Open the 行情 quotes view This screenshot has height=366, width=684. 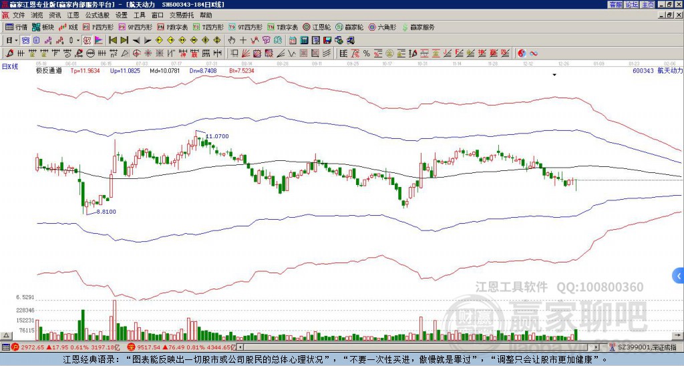coord(17,27)
